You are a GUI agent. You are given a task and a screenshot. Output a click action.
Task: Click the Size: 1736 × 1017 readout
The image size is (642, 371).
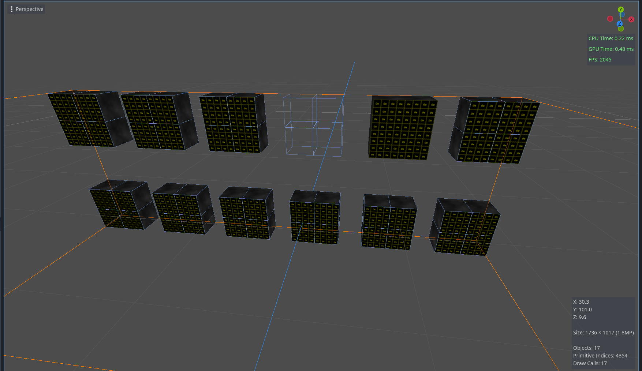point(603,333)
